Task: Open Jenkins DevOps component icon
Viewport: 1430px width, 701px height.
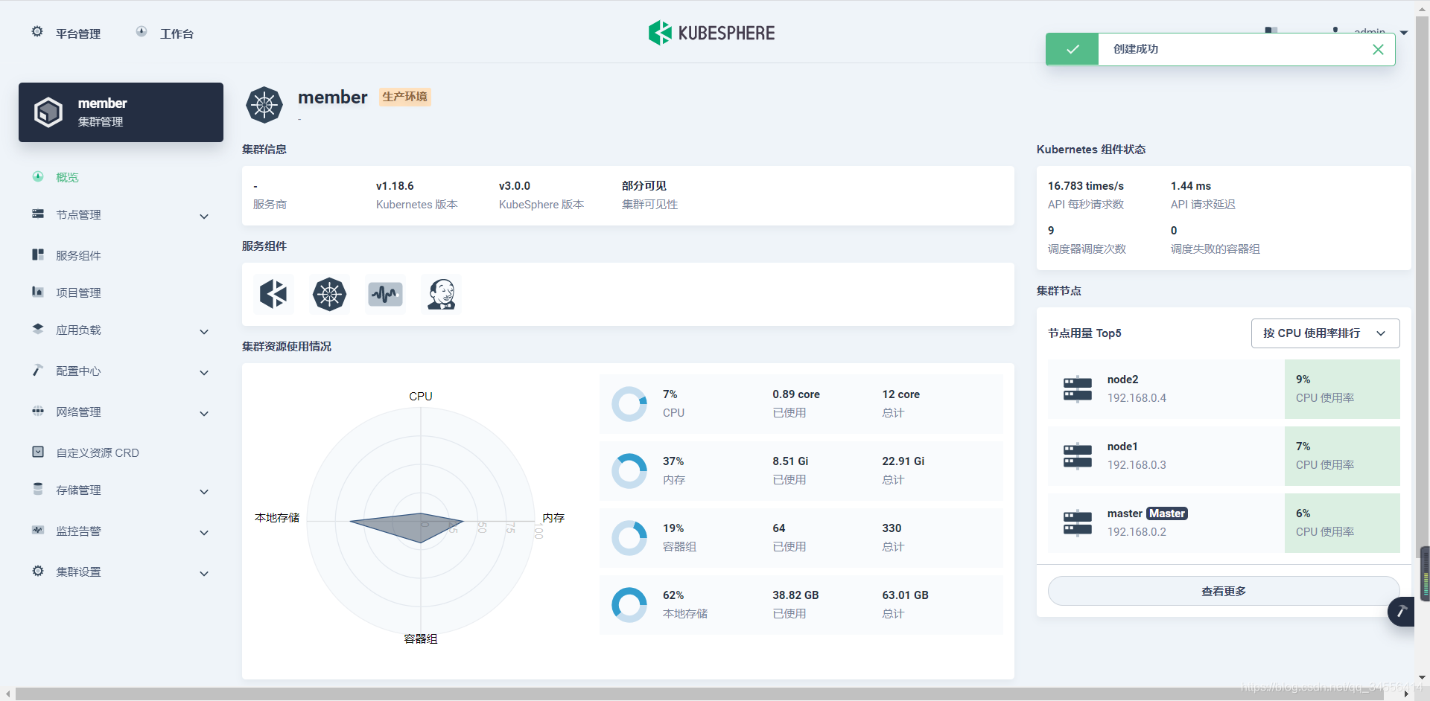Action: (441, 294)
